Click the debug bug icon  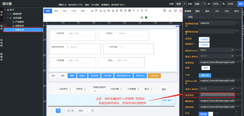tap(142, 17)
